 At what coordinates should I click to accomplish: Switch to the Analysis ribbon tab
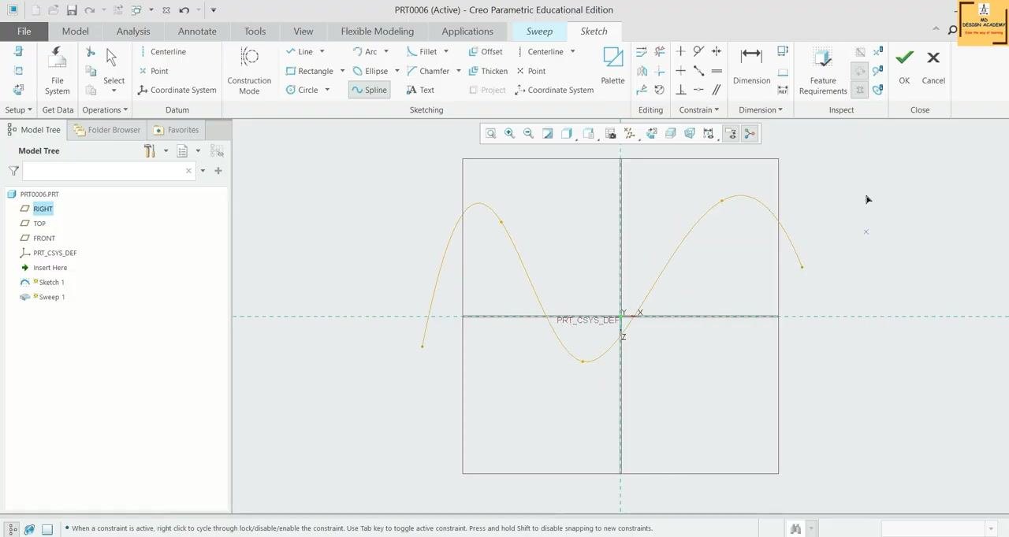click(x=133, y=31)
